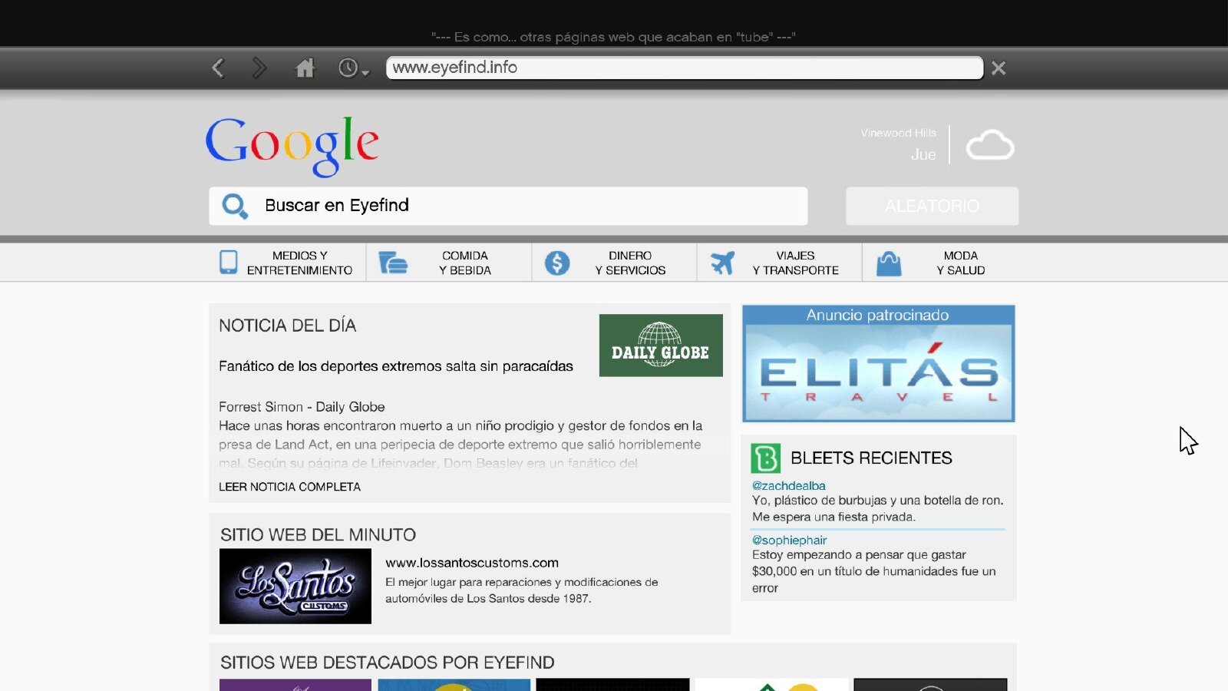1228x691 pixels.
Task: Click the Viajes y Transporte airplane icon
Action: pos(722,263)
